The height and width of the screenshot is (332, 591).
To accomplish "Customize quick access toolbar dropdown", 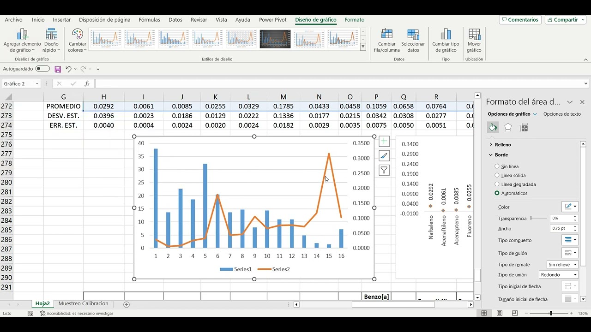I will [x=98, y=69].
